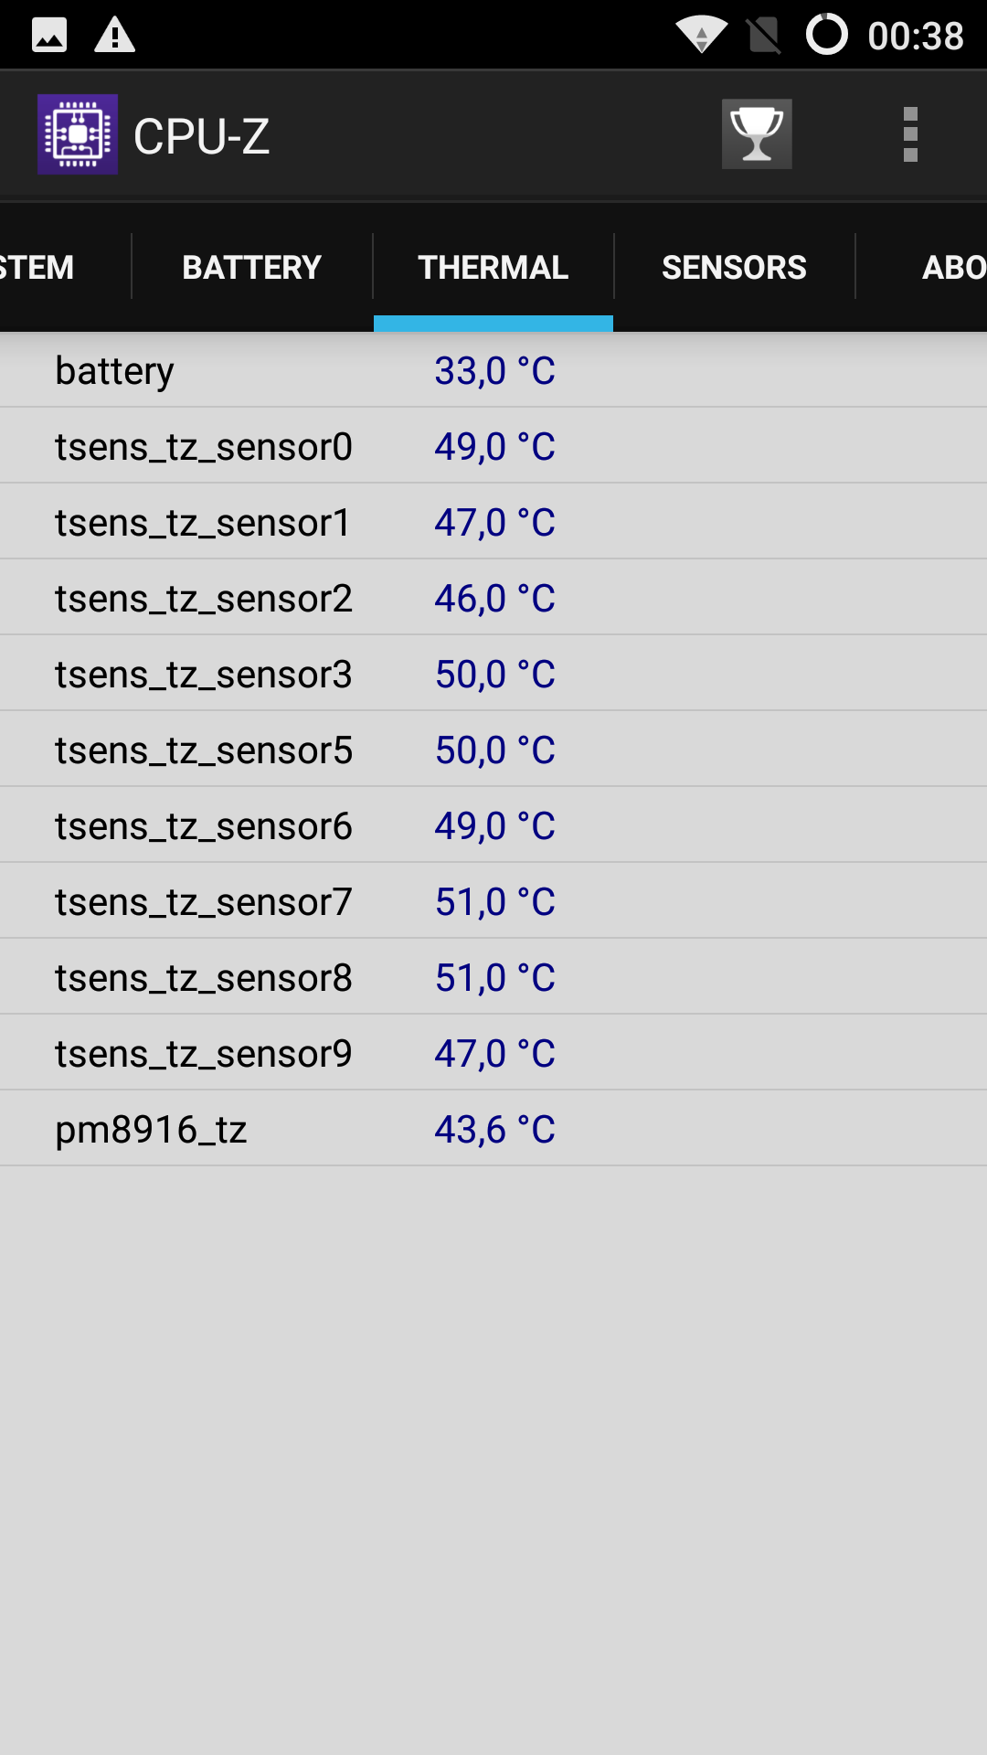Tap the tsens_tz_sensor0 row
The image size is (987, 1755).
click(493, 446)
